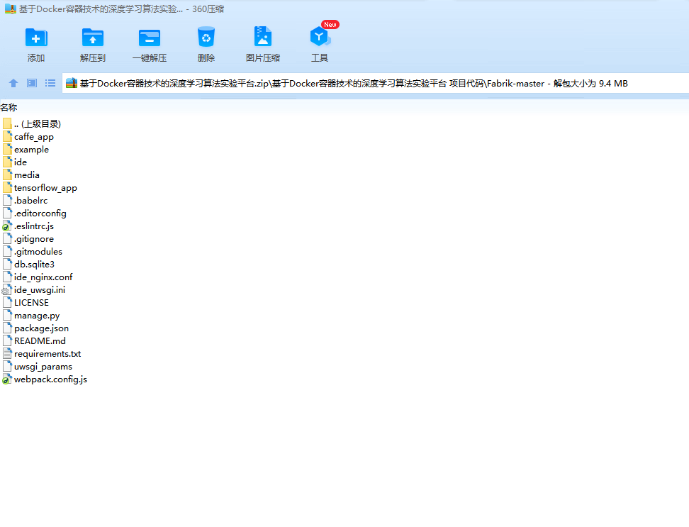Click the ide_uwsgi.ini gear file icon
Screen dimensions: 689x527
pyautogui.click(x=6, y=289)
